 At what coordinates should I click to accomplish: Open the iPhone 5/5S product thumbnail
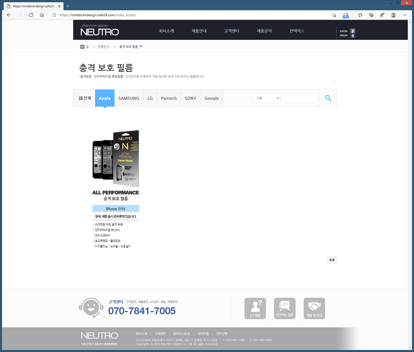116,159
